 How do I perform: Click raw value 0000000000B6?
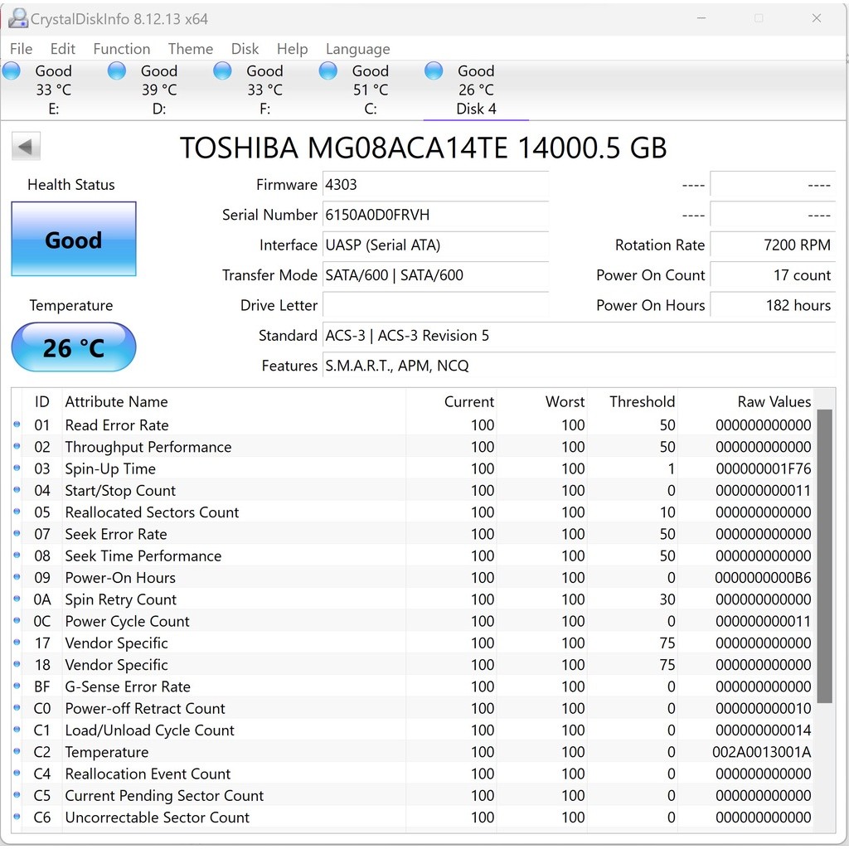click(x=764, y=578)
